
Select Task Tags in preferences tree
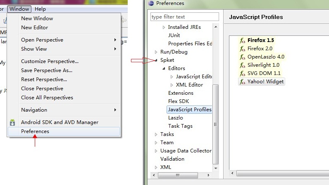click(x=180, y=126)
